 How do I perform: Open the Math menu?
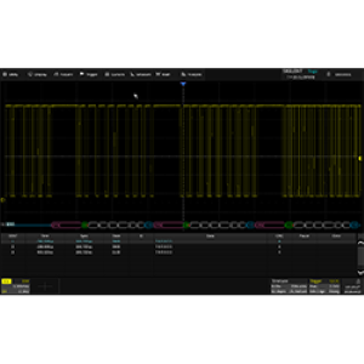(x=163, y=74)
